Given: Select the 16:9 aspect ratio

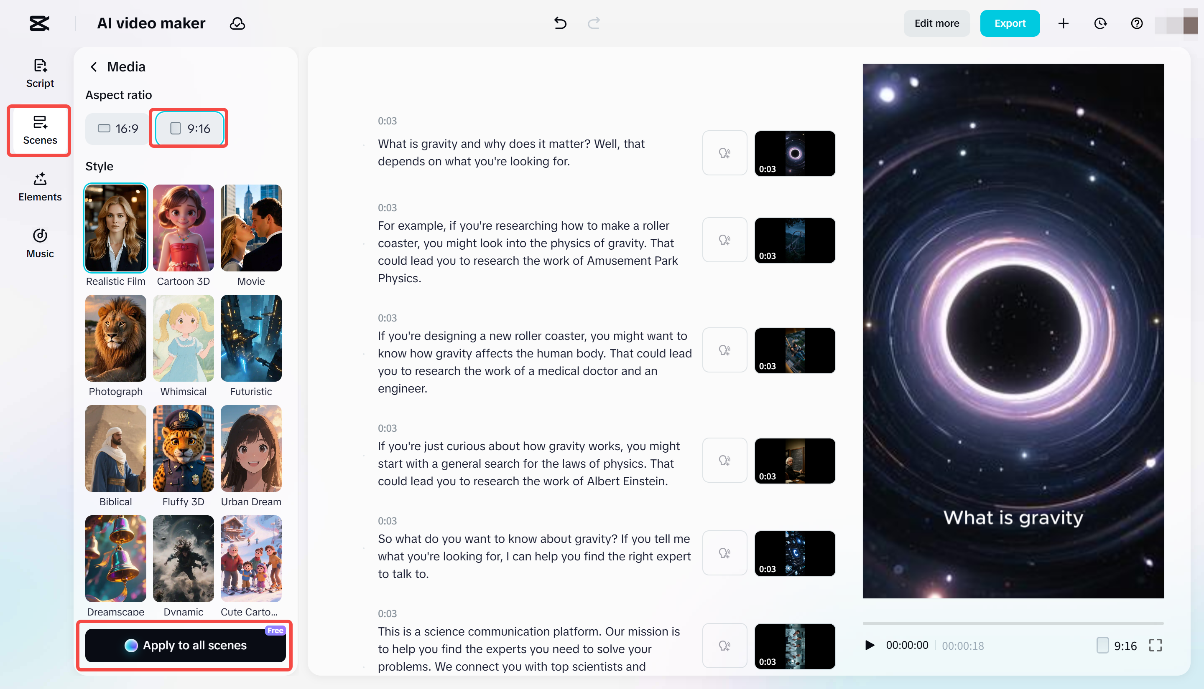Looking at the screenshot, I should click(x=116, y=128).
